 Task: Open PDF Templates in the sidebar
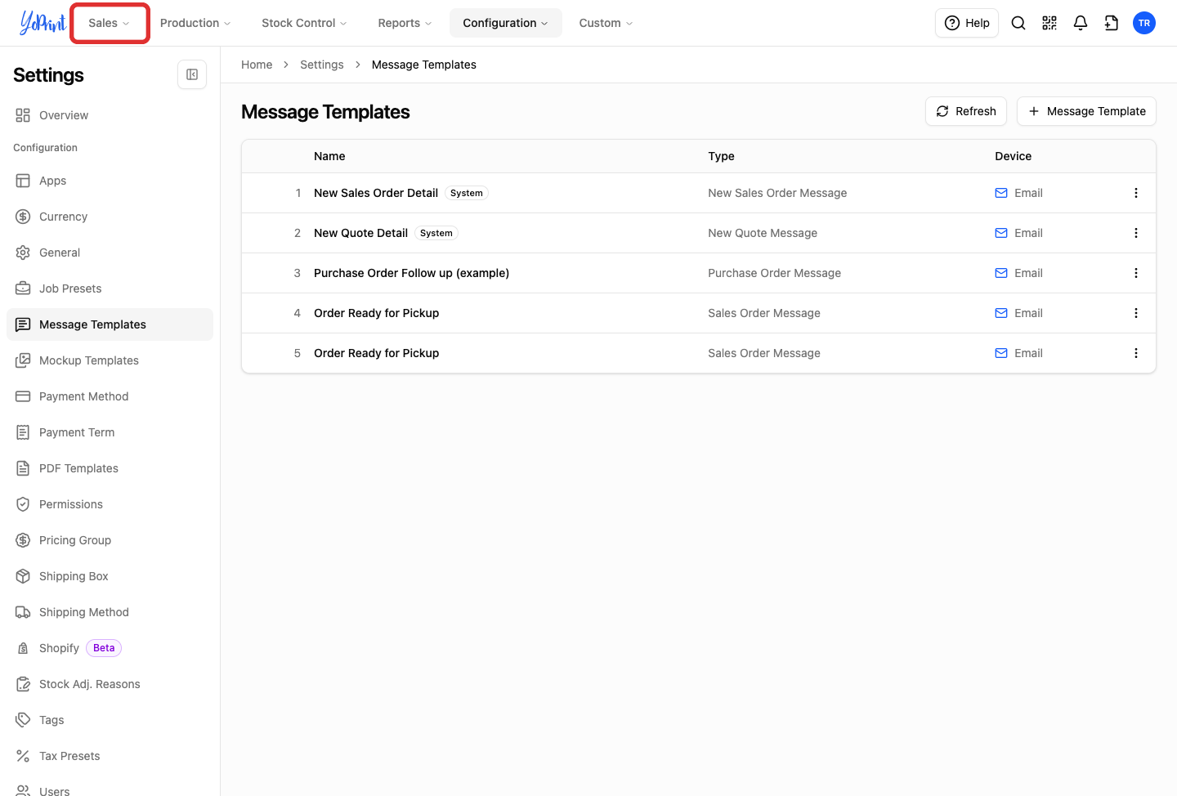click(110, 468)
